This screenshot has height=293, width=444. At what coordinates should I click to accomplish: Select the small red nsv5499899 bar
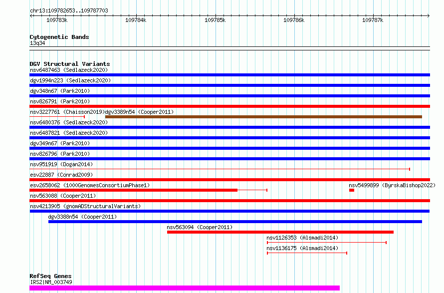pos(352,190)
